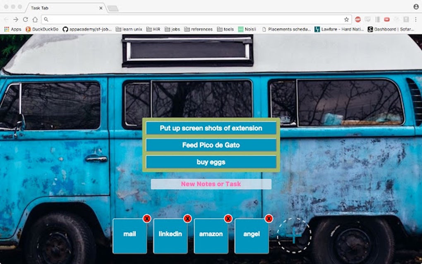Open the mail shortcut tile
Image resolution: width=422 pixels, height=264 pixels.
(x=130, y=236)
